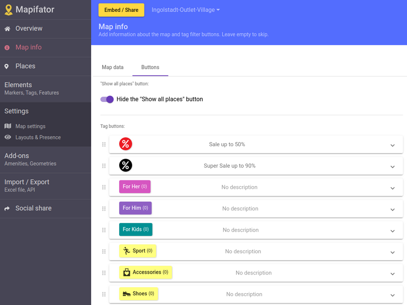This screenshot has width=407, height=305.
Task: Click the shopping bag icon on Accessories tag
Action: tap(127, 272)
